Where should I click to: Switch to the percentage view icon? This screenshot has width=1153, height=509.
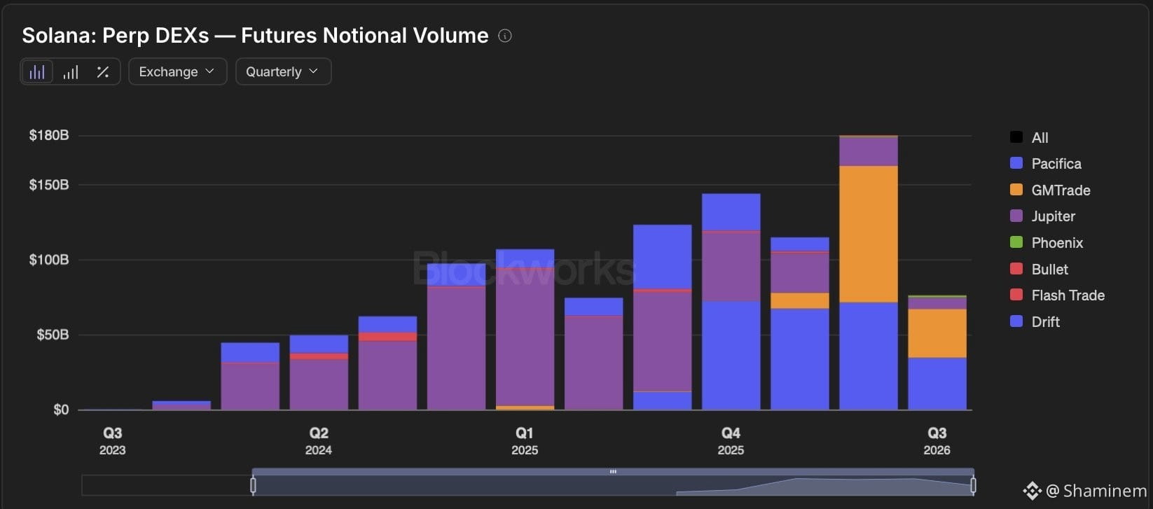click(x=103, y=72)
